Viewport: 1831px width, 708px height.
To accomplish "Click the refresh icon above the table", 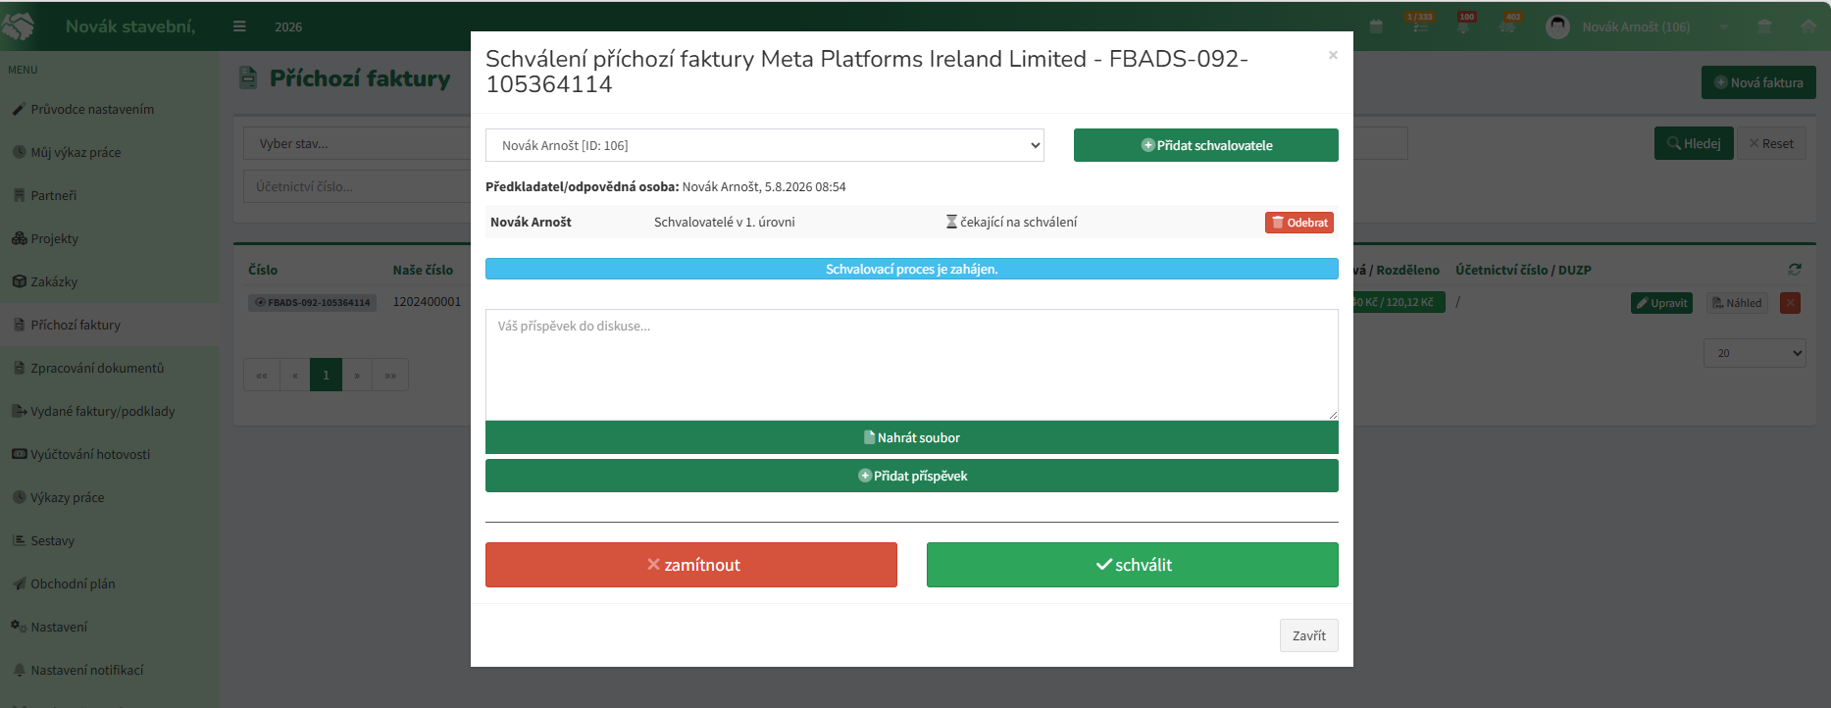I will click(1795, 269).
